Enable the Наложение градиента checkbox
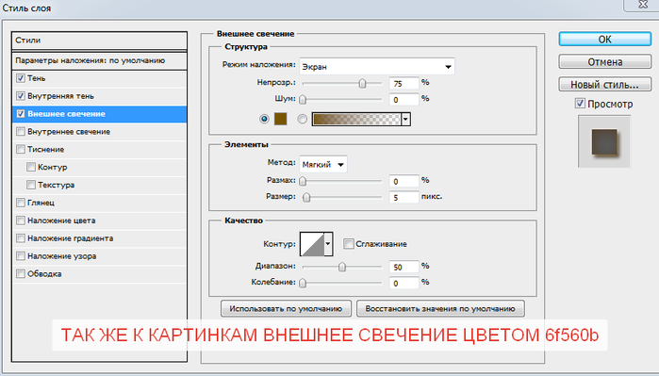The height and width of the screenshot is (376, 659). click(21, 238)
